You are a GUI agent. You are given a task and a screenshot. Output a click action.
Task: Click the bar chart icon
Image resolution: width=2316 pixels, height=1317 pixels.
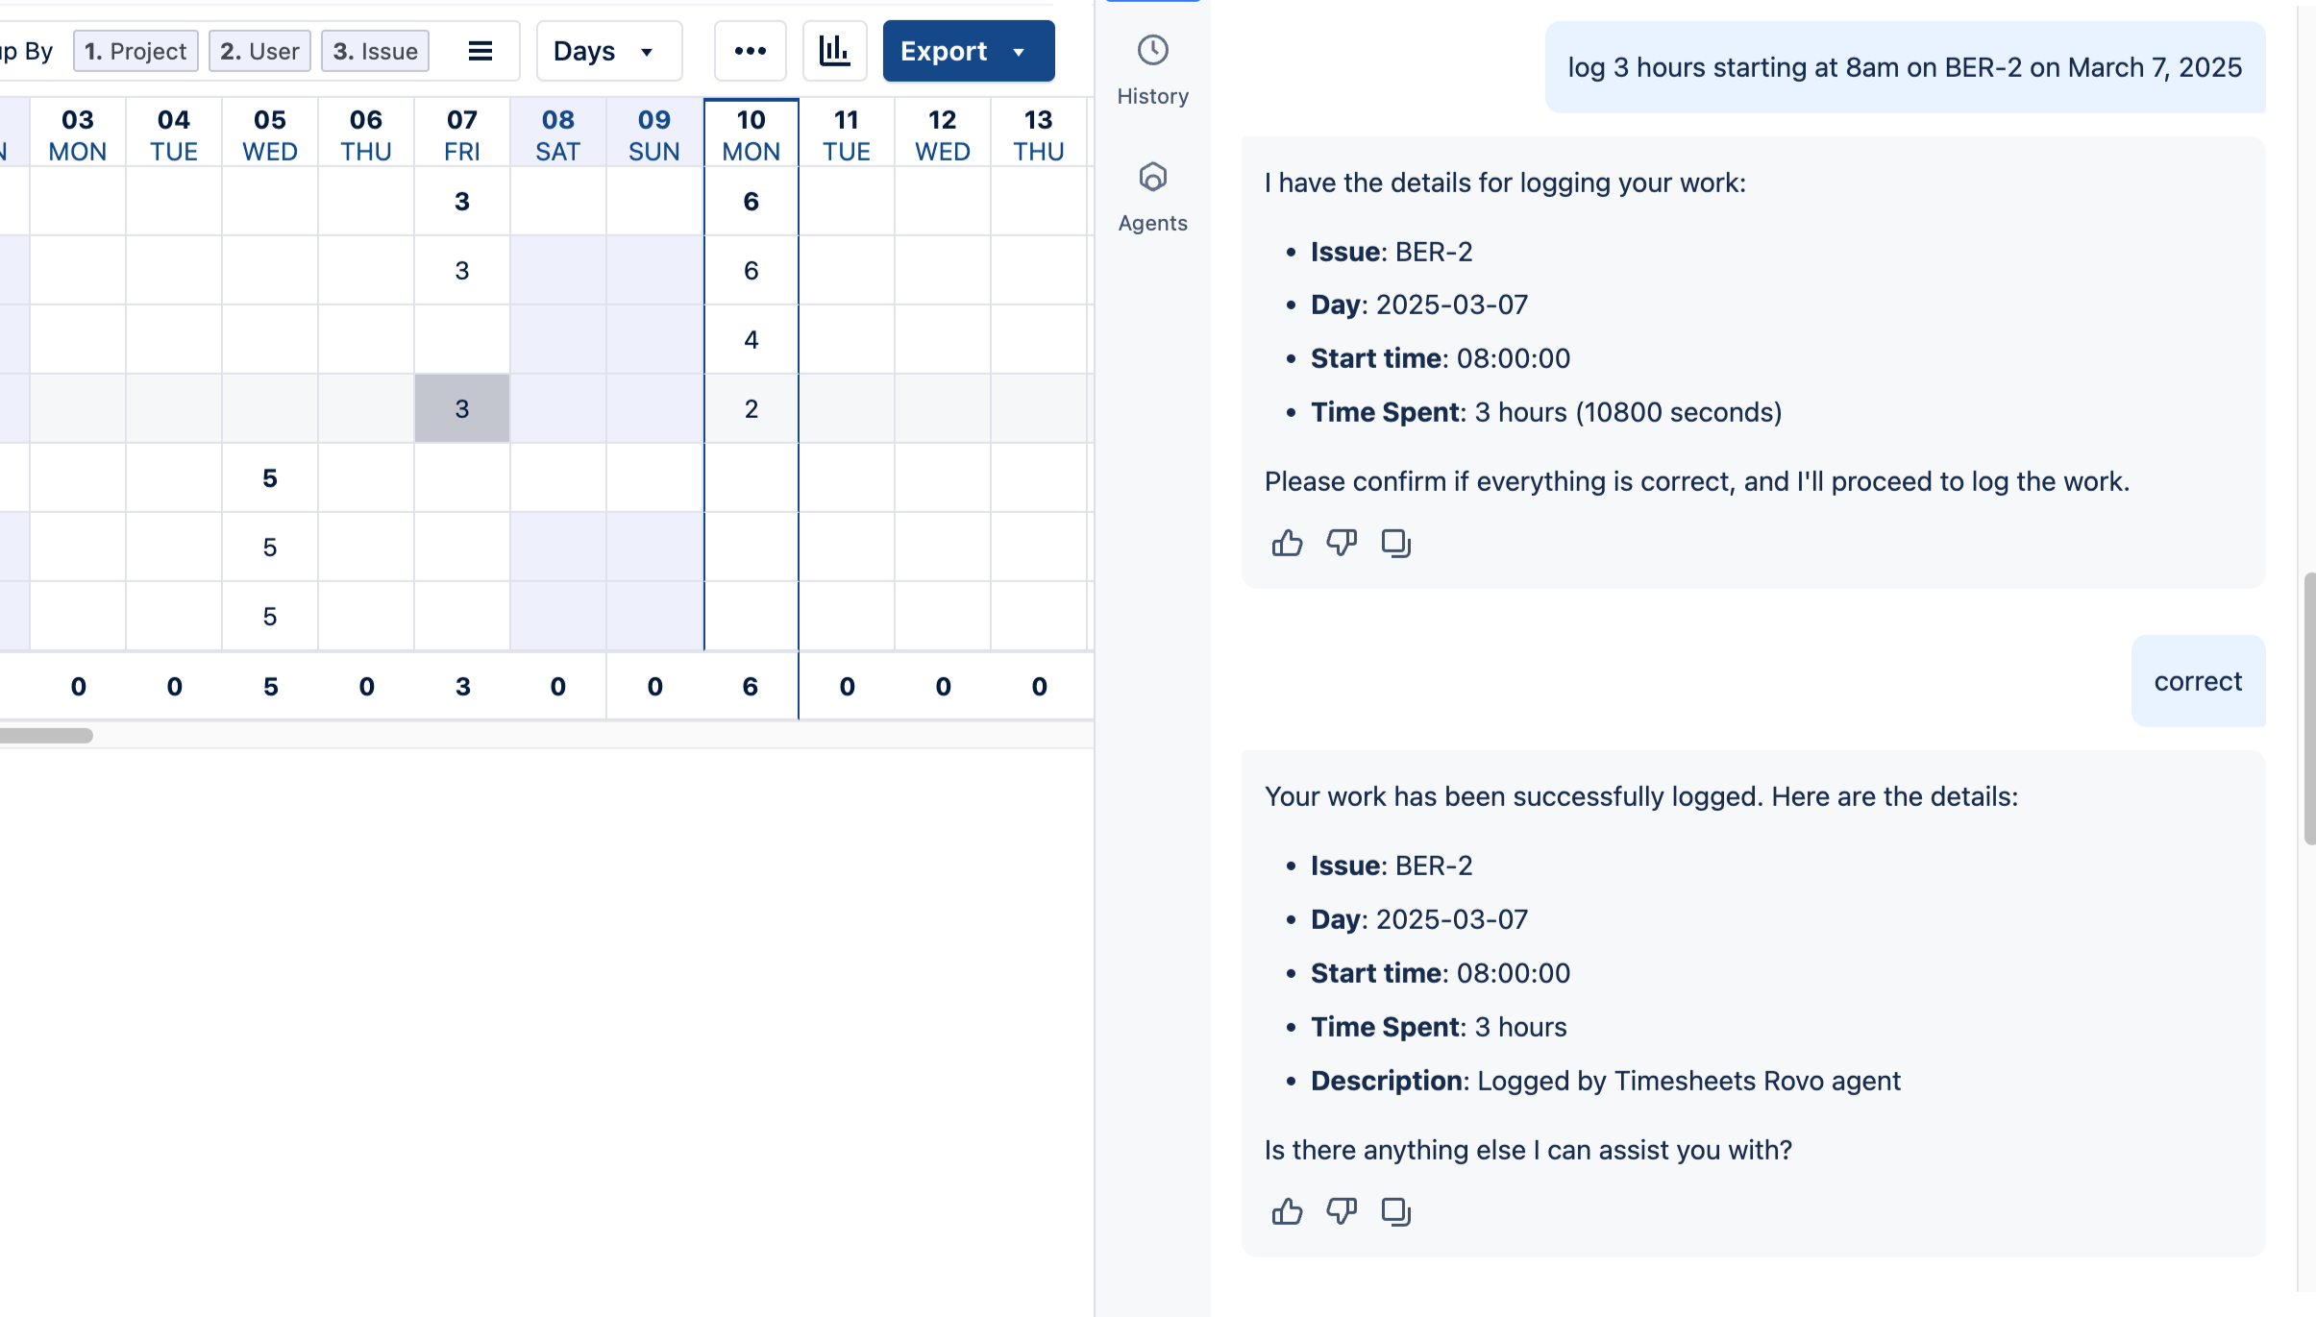(x=834, y=51)
